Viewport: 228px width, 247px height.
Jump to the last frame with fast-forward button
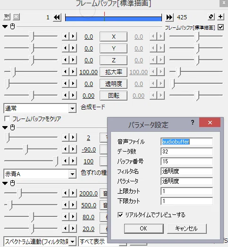169,17
